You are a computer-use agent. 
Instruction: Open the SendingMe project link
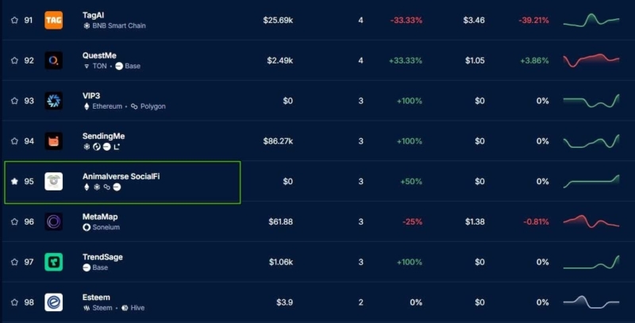(103, 136)
